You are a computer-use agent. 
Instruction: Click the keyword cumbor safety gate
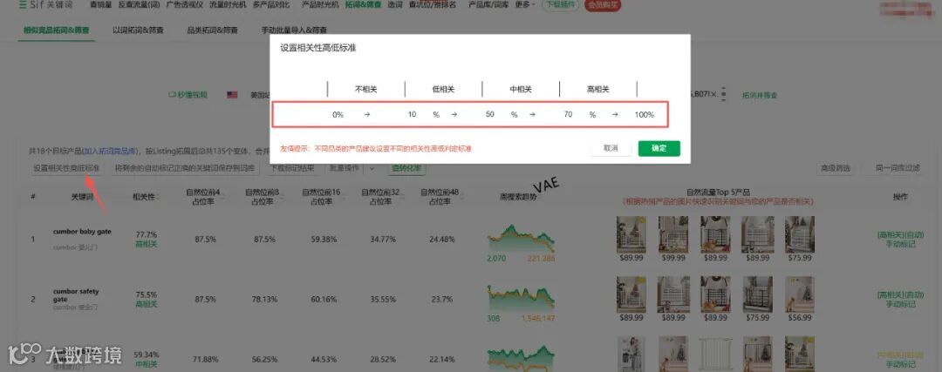coord(76,295)
